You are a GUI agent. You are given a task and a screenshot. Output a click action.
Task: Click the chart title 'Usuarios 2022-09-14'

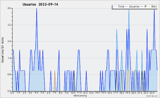[x=40, y=5]
